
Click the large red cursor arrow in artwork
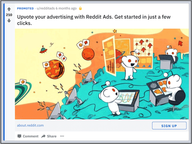[180, 43]
